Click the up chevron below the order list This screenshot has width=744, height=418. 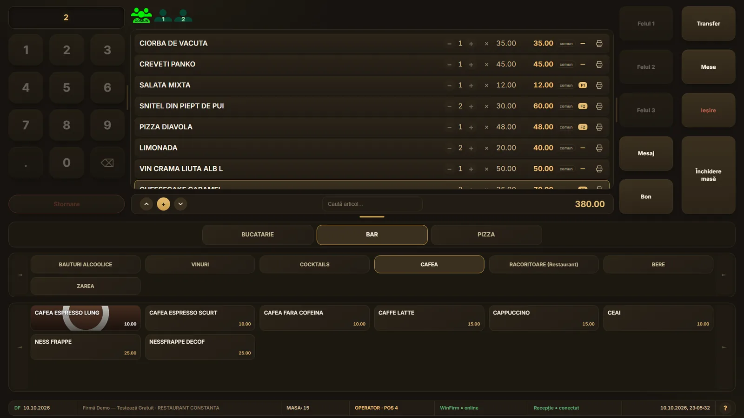click(146, 204)
